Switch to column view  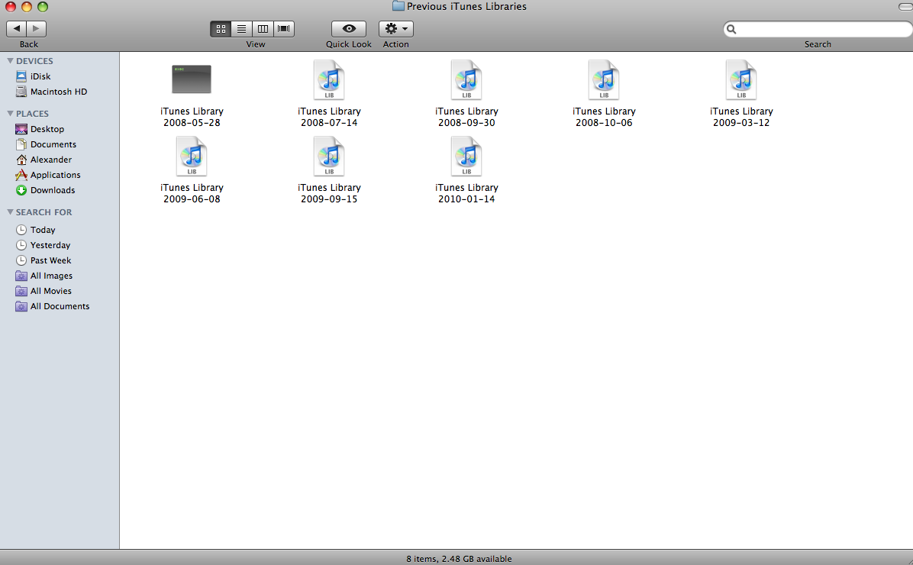pos(263,28)
